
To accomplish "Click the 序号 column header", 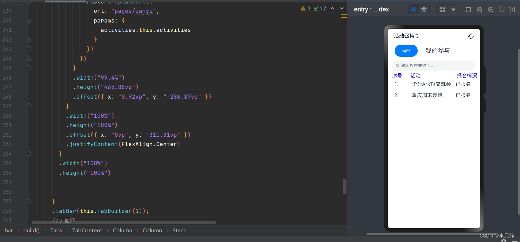I will (397, 75).
